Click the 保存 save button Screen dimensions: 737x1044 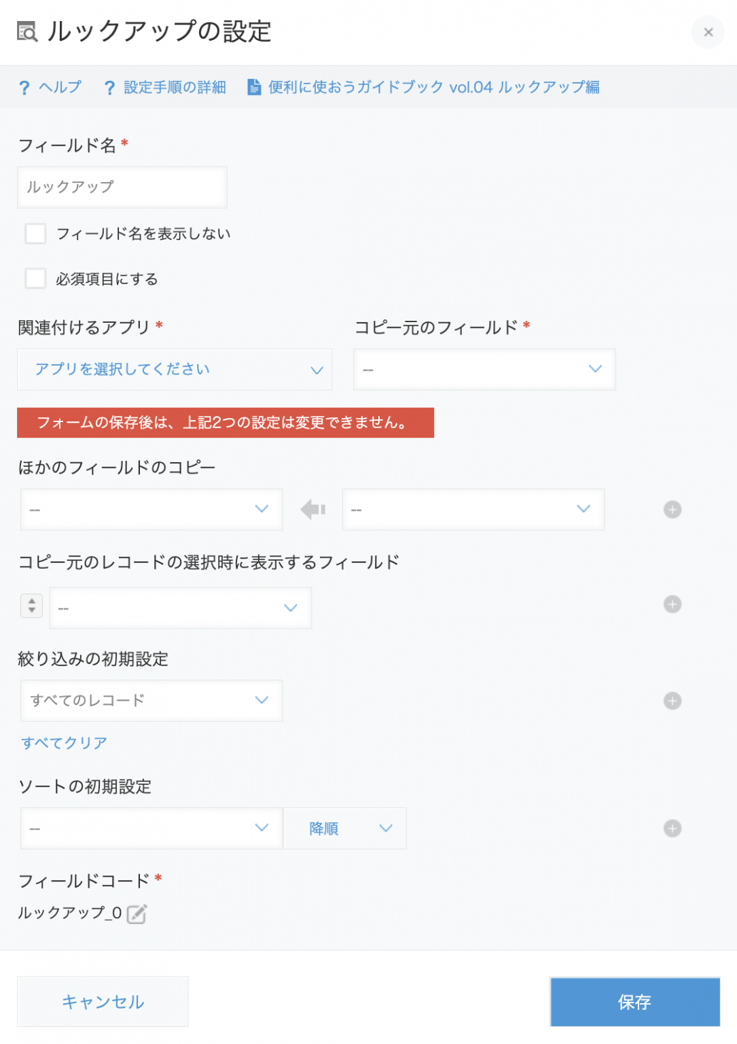pos(634,1001)
